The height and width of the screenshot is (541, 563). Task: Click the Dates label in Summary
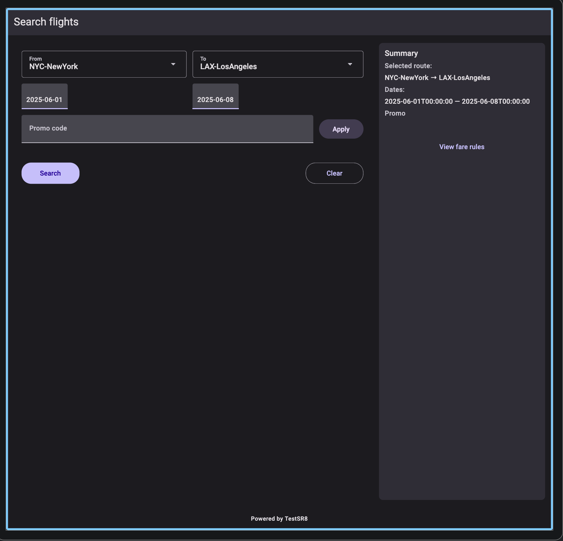click(x=394, y=89)
